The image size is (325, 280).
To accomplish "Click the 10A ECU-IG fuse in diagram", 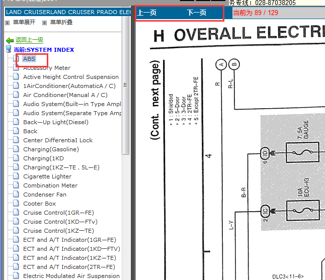I will point(303,210).
